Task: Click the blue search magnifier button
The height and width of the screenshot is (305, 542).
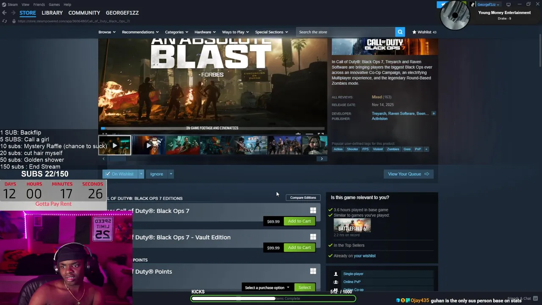Action: tap(400, 32)
